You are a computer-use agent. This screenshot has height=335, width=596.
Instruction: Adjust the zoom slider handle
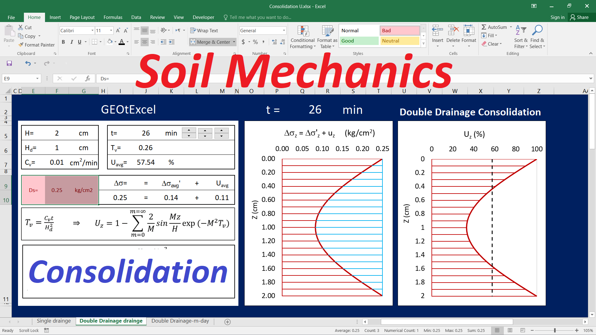pos(555,330)
